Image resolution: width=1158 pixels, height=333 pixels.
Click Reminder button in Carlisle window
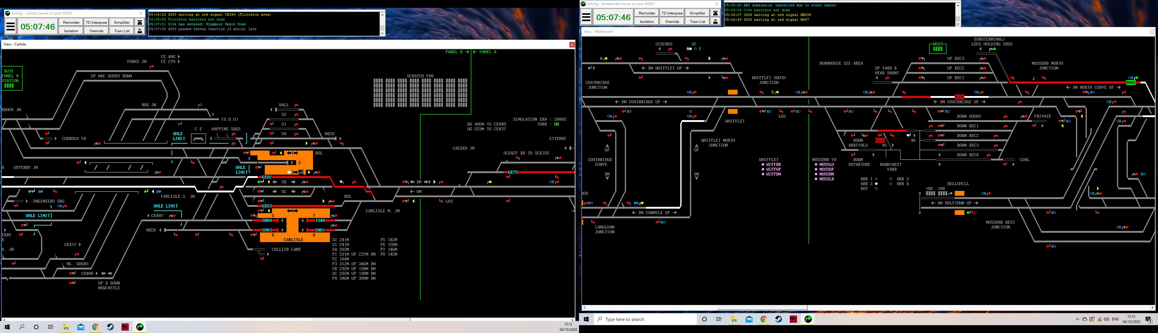click(71, 23)
